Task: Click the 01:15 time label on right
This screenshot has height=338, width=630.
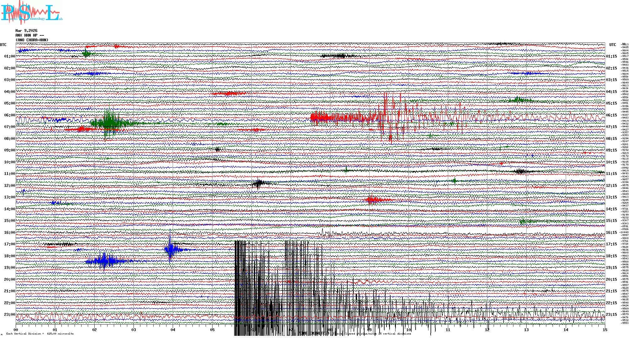Action: tap(611, 56)
